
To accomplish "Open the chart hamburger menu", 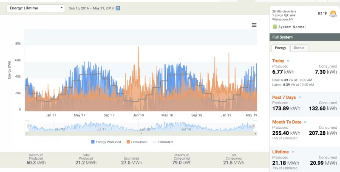I will (254, 25).
